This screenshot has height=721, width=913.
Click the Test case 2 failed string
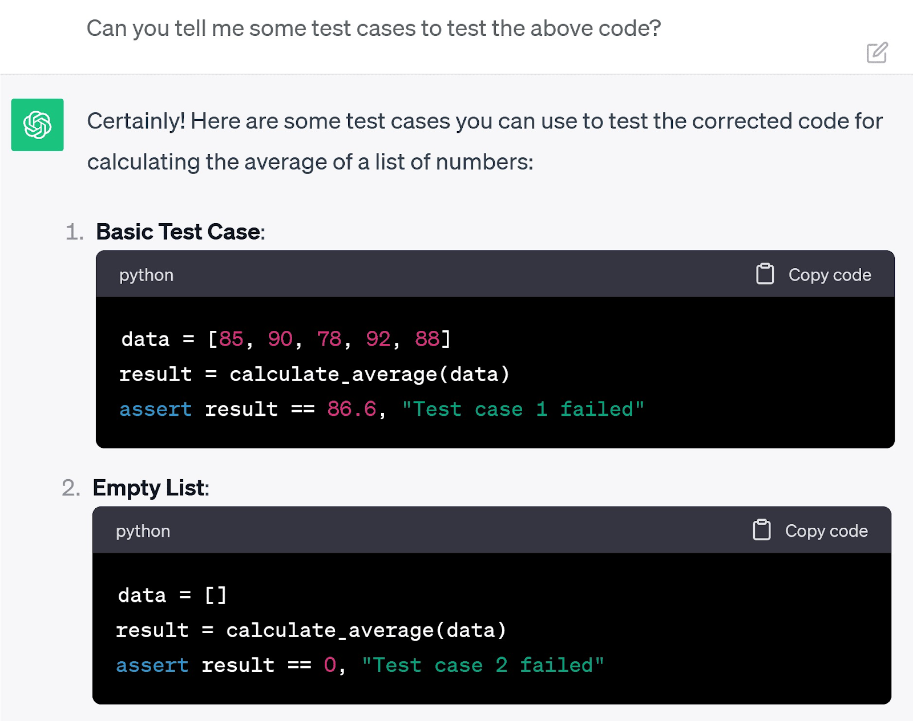tap(482, 665)
